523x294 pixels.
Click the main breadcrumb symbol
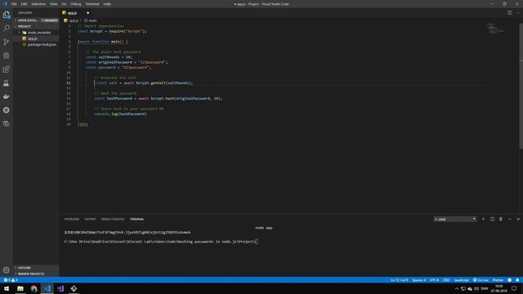click(x=91, y=20)
